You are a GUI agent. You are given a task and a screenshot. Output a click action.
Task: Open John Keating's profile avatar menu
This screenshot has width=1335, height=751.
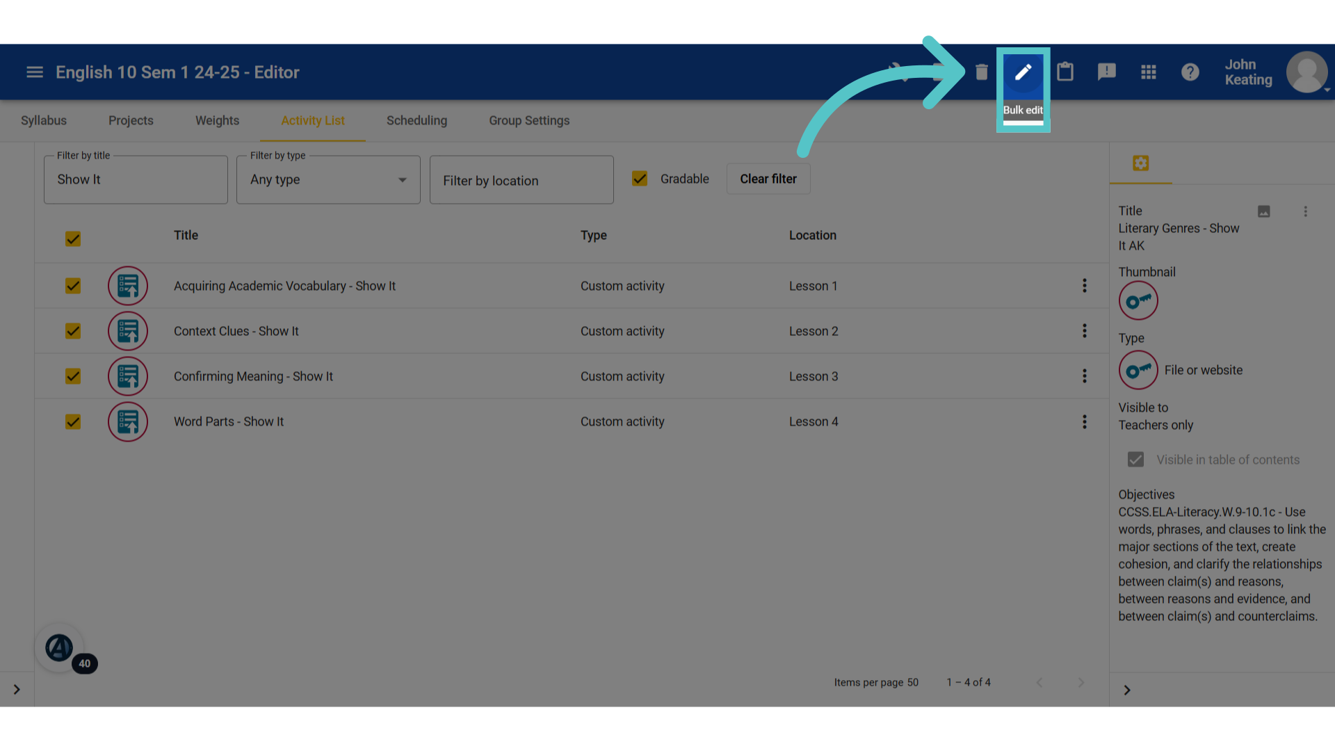point(1306,72)
